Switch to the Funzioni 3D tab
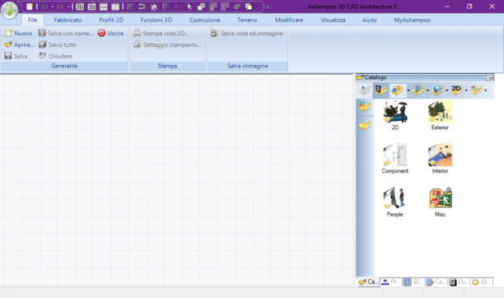Image resolution: width=504 pixels, height=298 pixels. pos(156,20)
